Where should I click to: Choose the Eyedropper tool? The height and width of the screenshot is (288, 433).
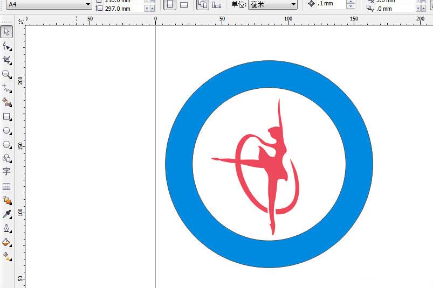click(x=6, y=214)
